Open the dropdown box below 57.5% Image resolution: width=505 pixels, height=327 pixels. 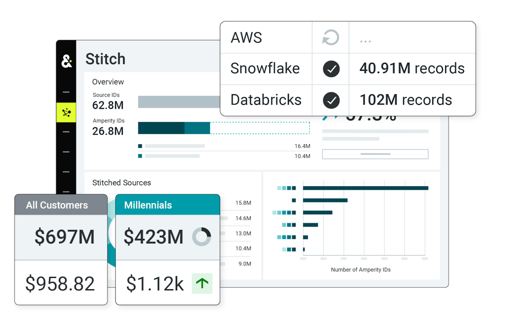pos(375,154)
